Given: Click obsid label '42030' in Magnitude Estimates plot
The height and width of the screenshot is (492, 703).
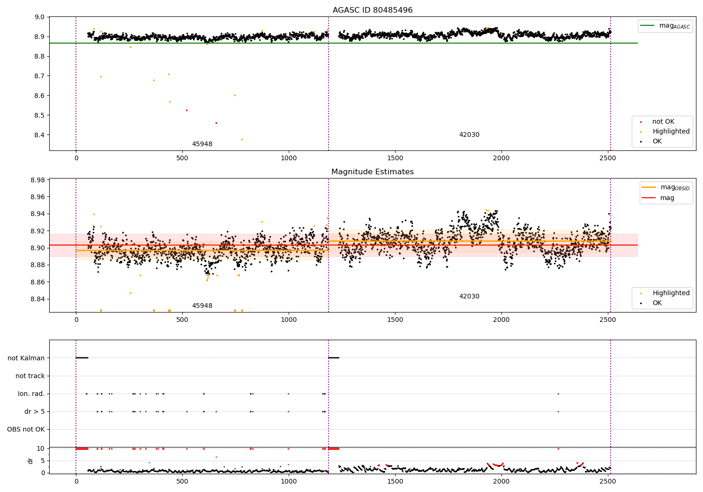Looking at the screenshot, I should (x=469, y=297).
